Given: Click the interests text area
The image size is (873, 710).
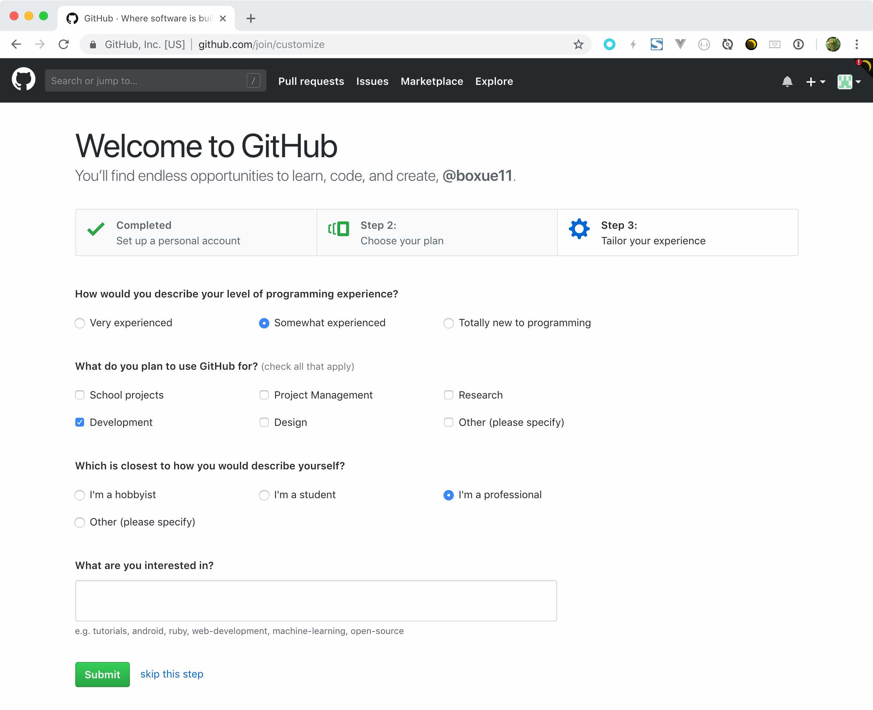Looking at the screenshot, I should pos(316,600).
